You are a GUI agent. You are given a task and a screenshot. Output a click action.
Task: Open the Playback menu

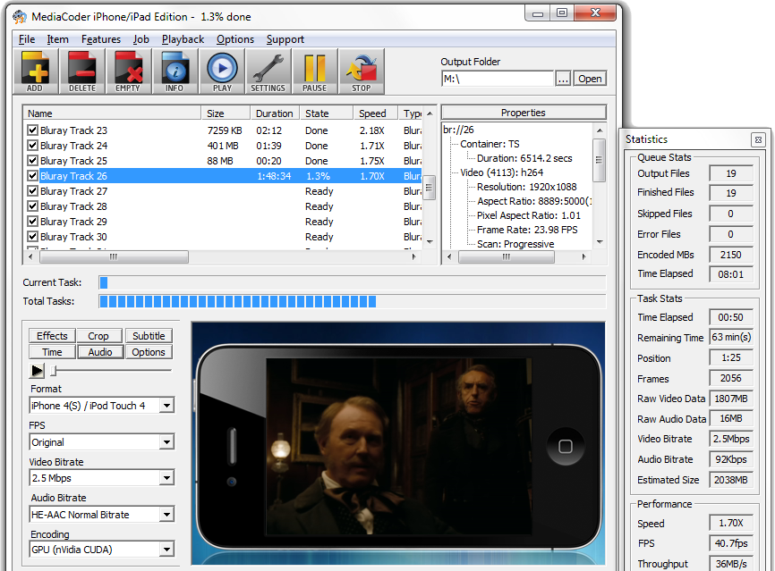click(183, 39)
